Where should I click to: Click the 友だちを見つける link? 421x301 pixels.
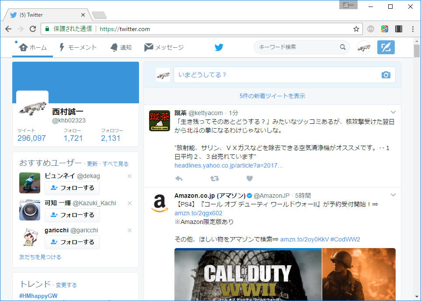pyautogui.click(x=40, y=257)
